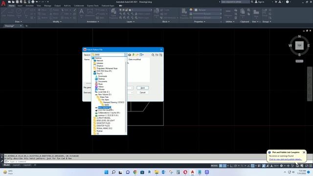This screenshot has height=176, width=313.
Task: Expand the Layers panel title dropdown
Action: 131,22
